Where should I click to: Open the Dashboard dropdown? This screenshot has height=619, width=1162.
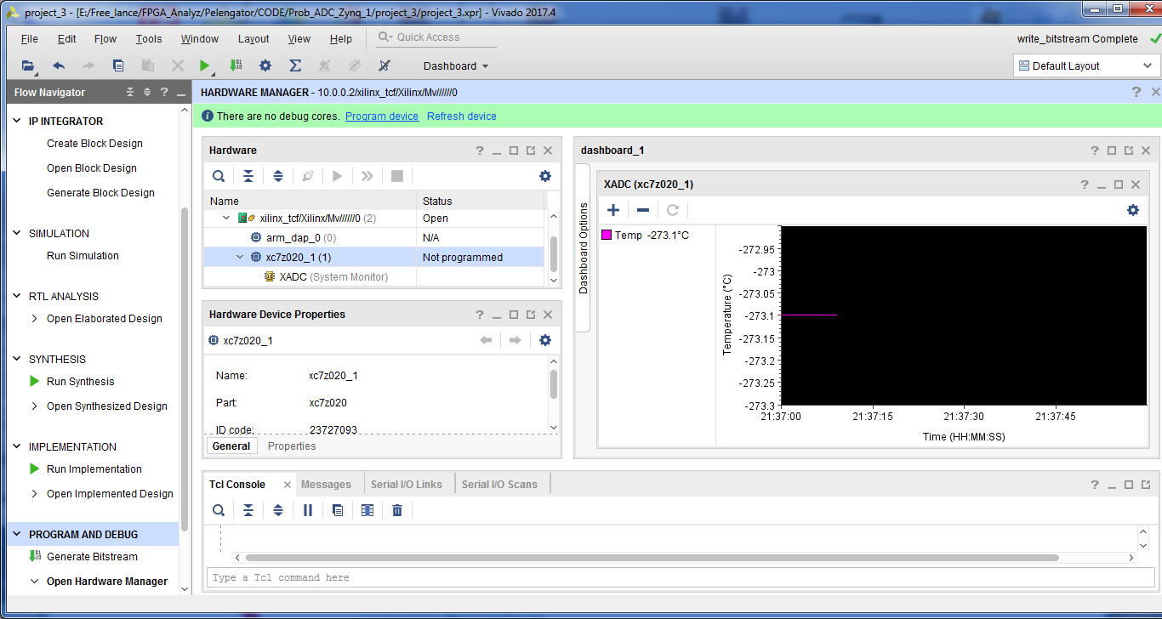click(456, 65)
